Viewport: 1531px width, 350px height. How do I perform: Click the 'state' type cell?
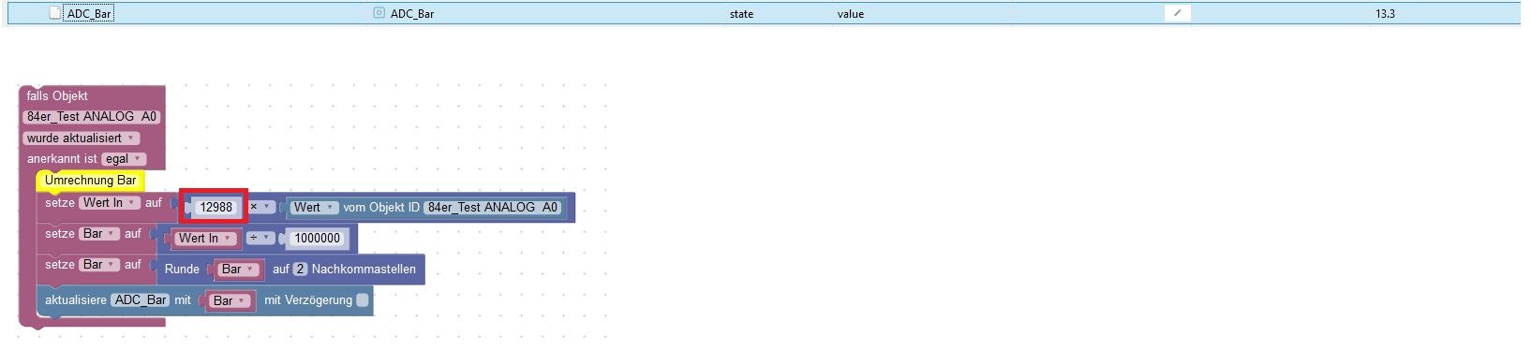coord(741,14)
